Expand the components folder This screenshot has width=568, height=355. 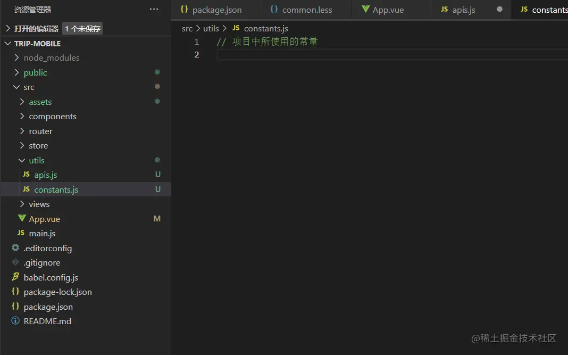point(22,117)
